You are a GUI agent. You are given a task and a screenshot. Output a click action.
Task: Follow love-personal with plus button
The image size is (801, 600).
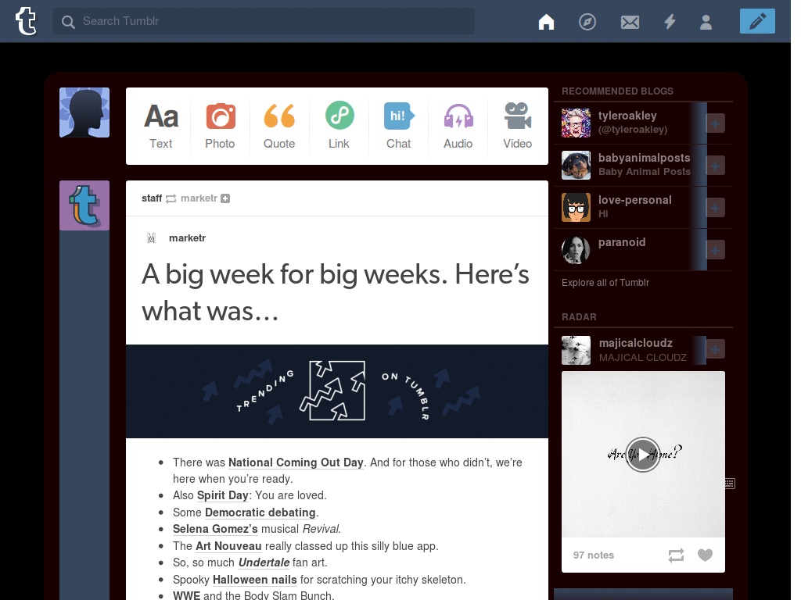pos(715,208)
